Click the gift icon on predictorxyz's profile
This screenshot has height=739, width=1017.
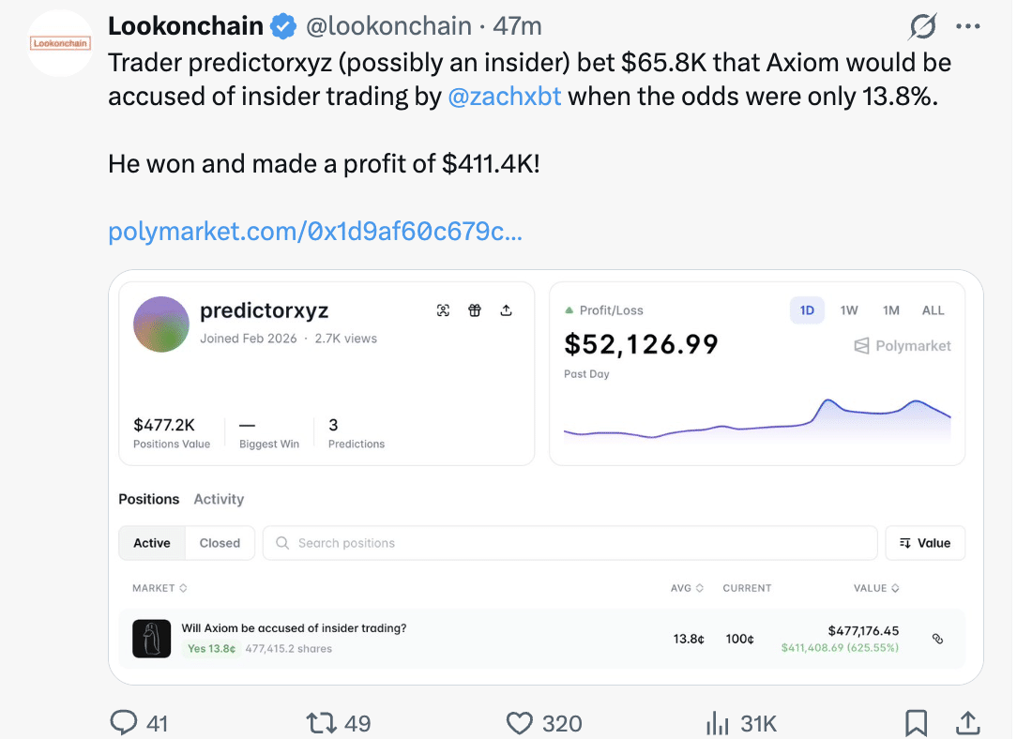pos(475,310)
